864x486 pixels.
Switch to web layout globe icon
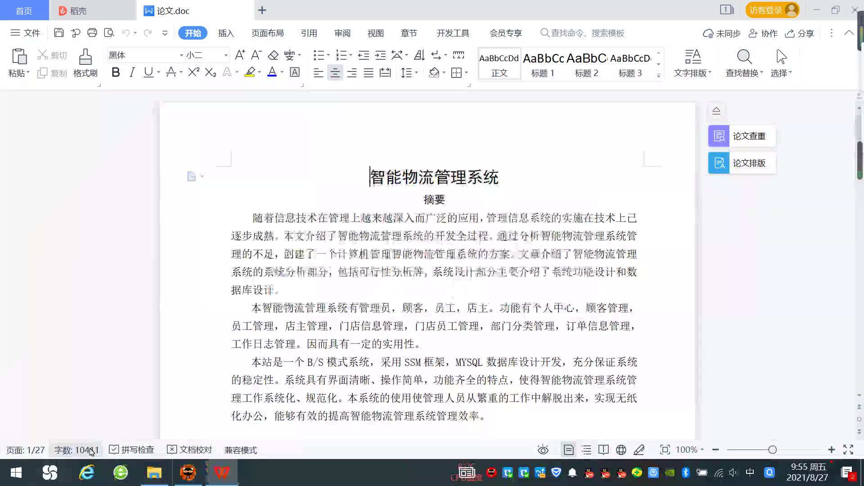coord(621,450)
